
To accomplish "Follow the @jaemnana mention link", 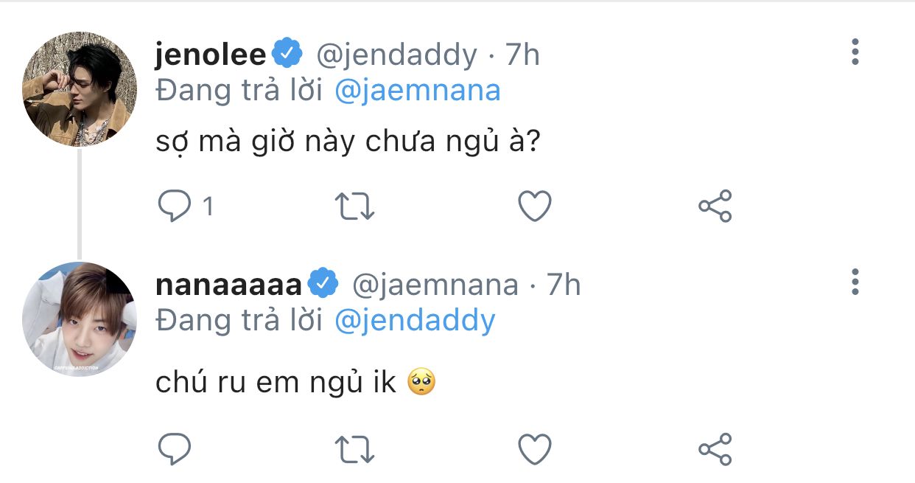I will pyautogui.click(x=417, y=90).
